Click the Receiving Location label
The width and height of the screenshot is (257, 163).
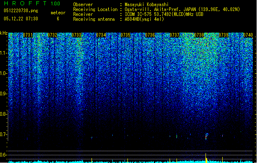coord(95,9)
